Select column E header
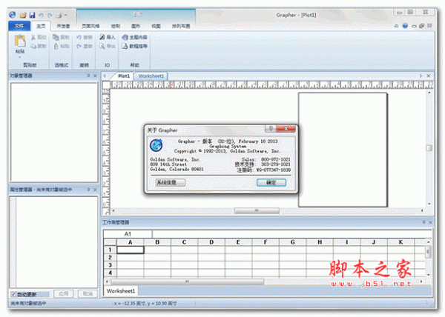The height and width of the screenshot is (317, 445). (238, 242)
